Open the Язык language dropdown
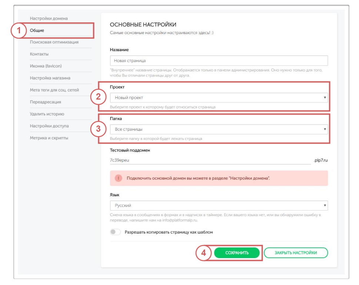The image size is (359, 285). 219,205
